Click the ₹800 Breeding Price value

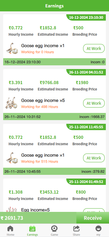pyautogui.click(x=81, y=192)
